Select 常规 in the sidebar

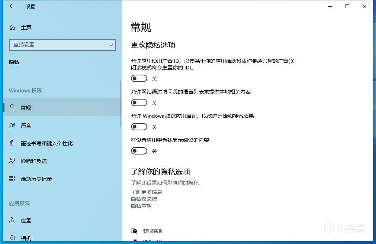click(62, 107)
